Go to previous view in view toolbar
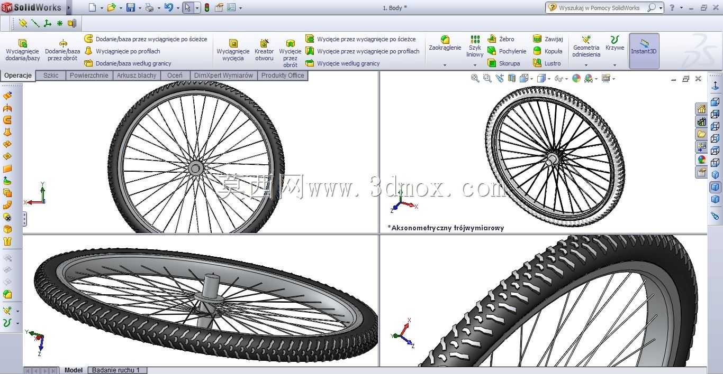 [499, 78]
